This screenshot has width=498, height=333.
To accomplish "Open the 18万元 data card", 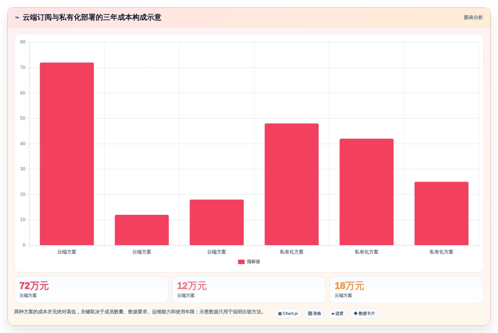I will [x=406, y=290].
